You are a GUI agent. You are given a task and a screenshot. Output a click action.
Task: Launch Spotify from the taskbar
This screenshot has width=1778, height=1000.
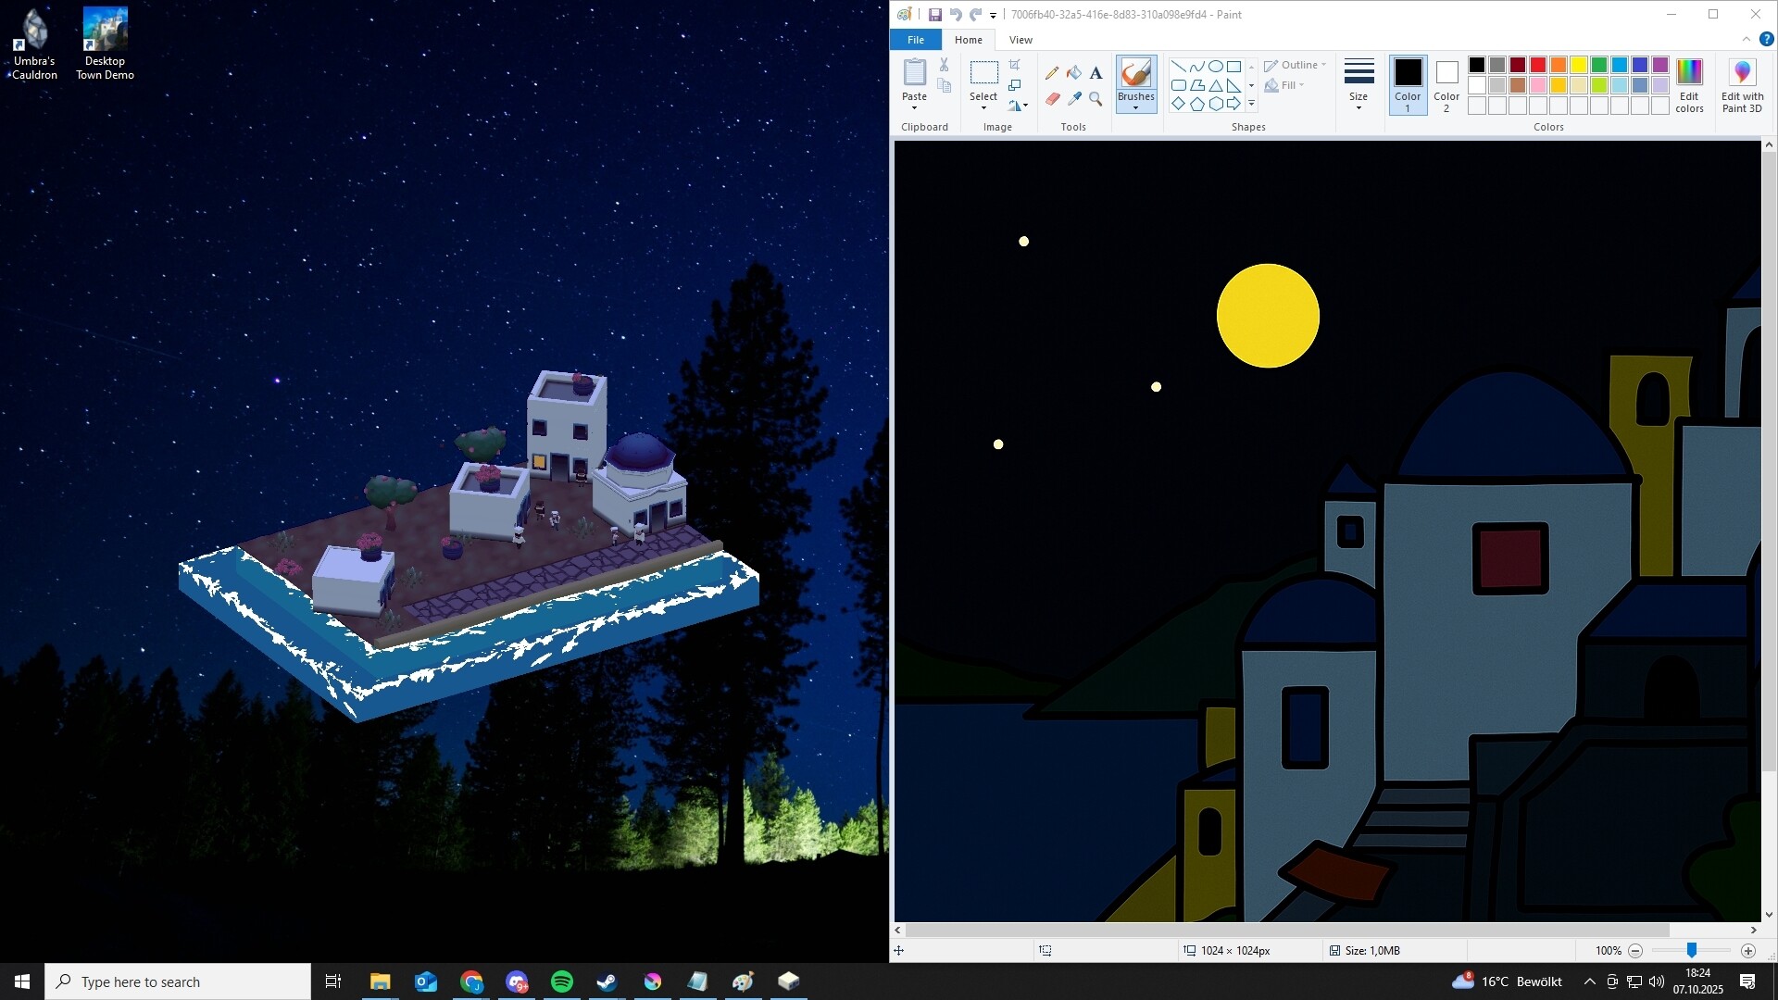click(561, 981)
